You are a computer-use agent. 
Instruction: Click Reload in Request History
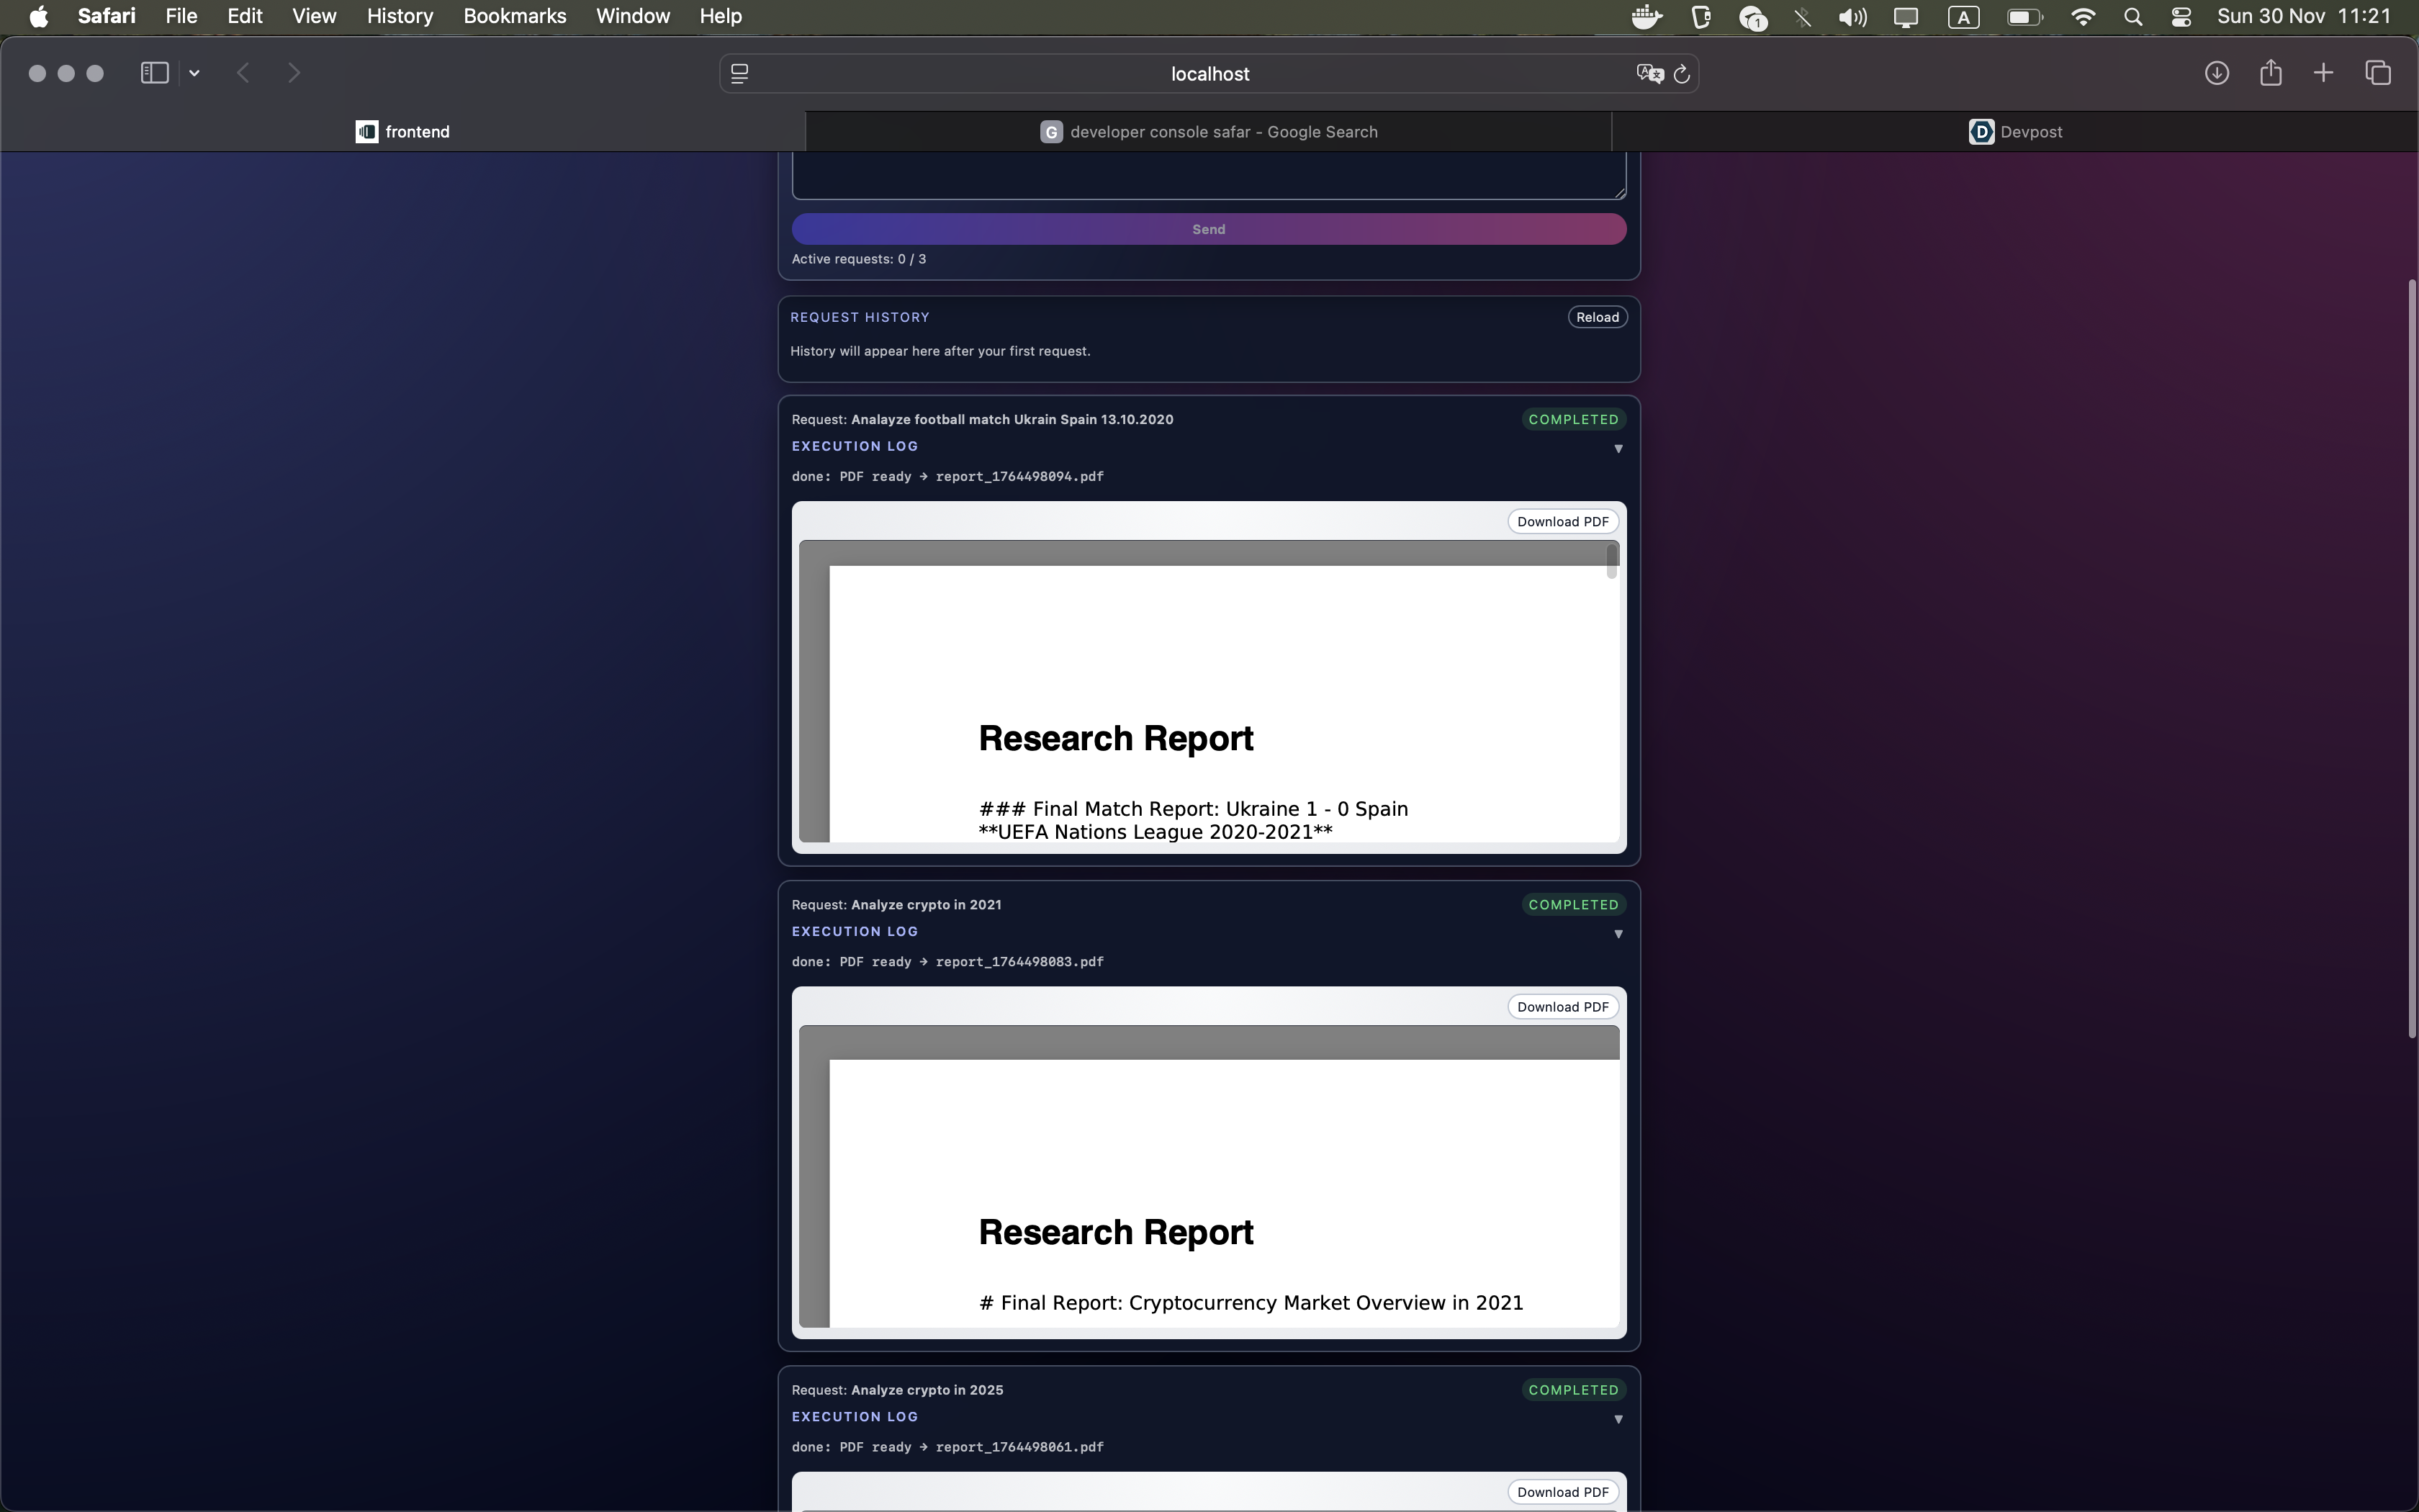(1596, 317)
